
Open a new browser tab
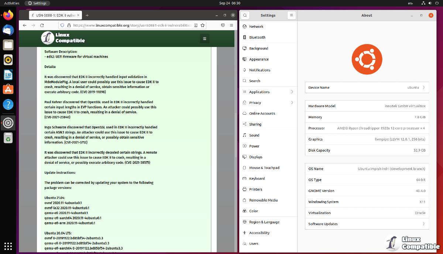(x=87, y=15)
